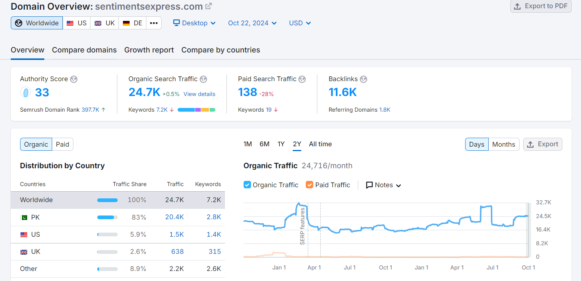
Task: Open the Oct 22, 2024 date dropdown
Action: click(253, 23)
